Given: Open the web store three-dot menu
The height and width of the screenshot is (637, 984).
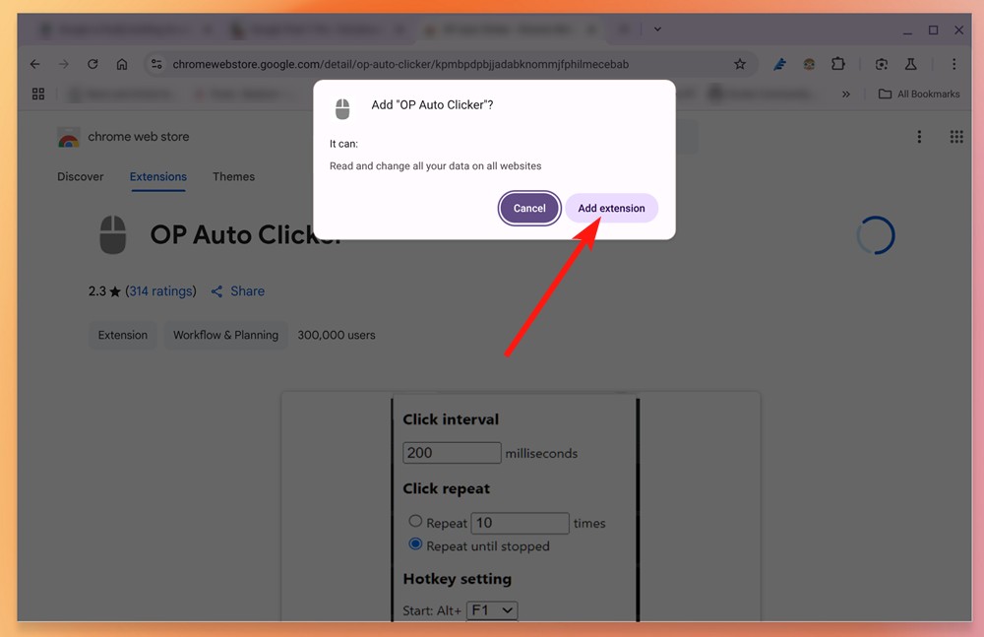Looking at the screenshot, I should (x=919, y=137).
